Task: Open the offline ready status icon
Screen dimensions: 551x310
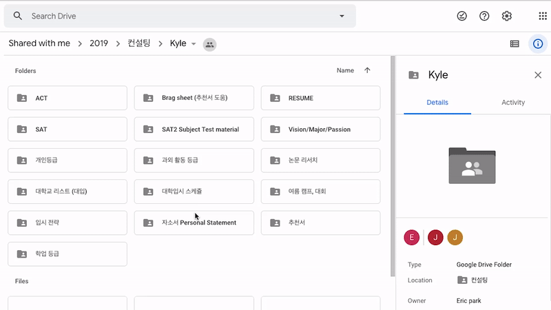Action: pos(461,16)
